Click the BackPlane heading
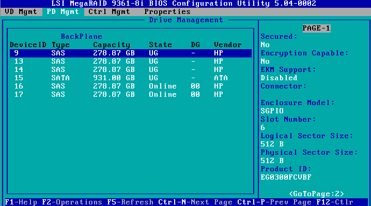The width and height of the screenshot is (371, 206). point(82,37)
